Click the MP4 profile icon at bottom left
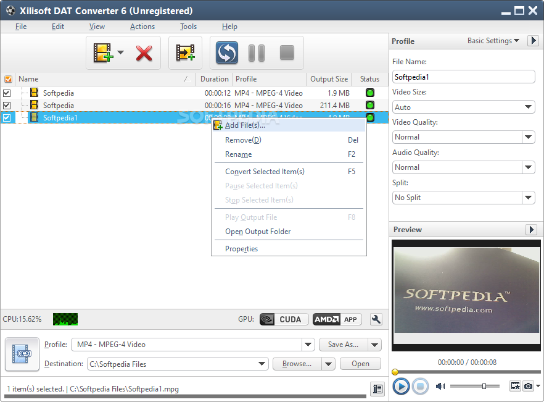The height and width of the screenshot is (402, 544). click(22, 354)
